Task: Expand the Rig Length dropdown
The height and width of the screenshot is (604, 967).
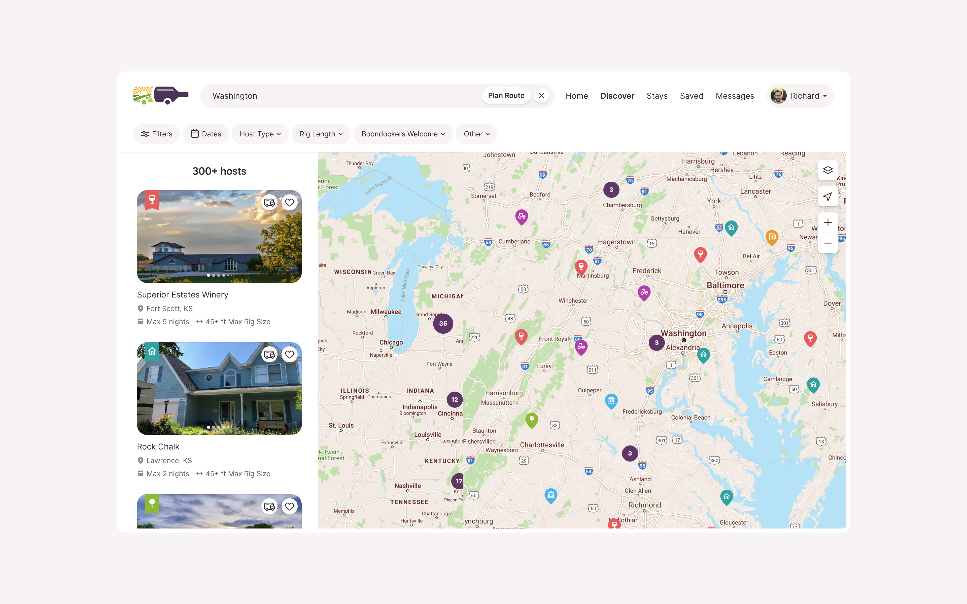Action: pyautogui.click(x=321, y=134)
